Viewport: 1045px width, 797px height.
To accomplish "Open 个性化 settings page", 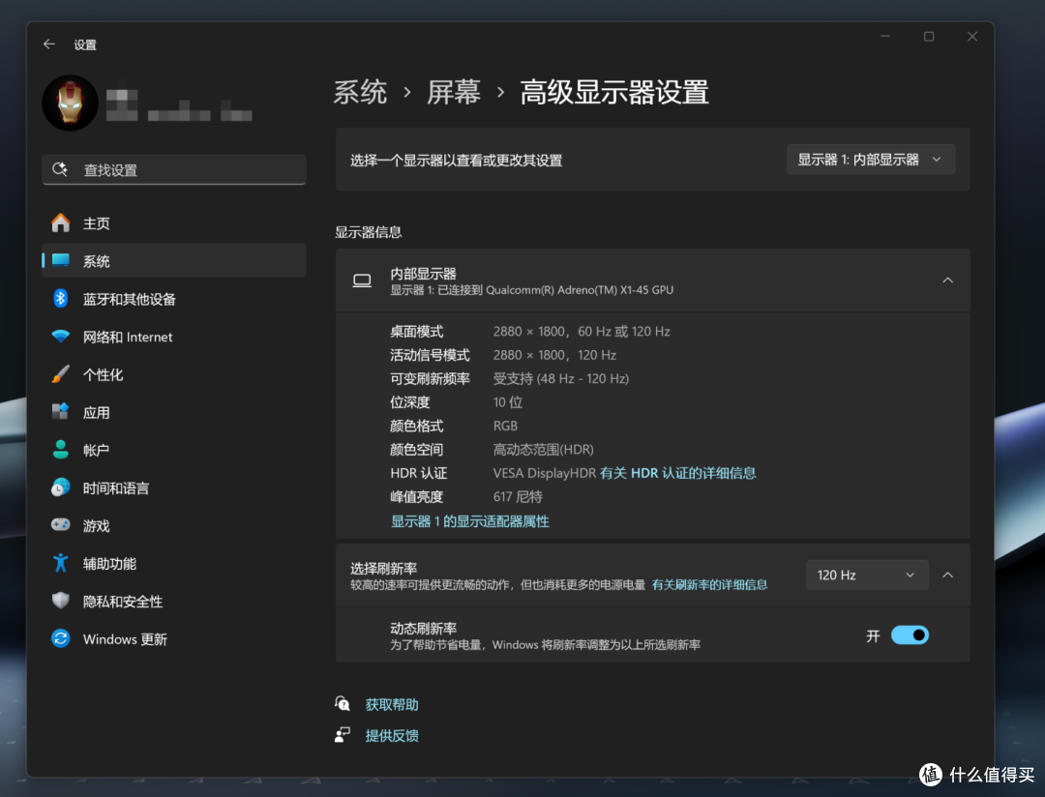I will click(174, 374).
